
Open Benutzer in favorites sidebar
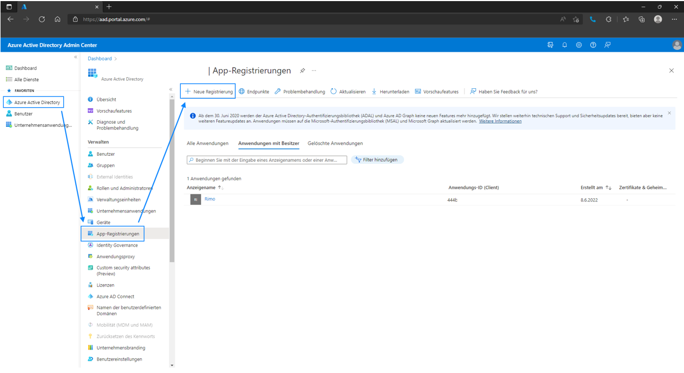[x=20, y=114]
